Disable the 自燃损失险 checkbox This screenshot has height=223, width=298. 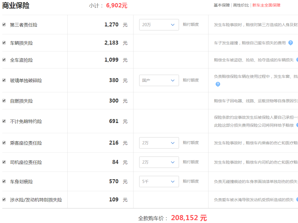(x=4, y=101)
